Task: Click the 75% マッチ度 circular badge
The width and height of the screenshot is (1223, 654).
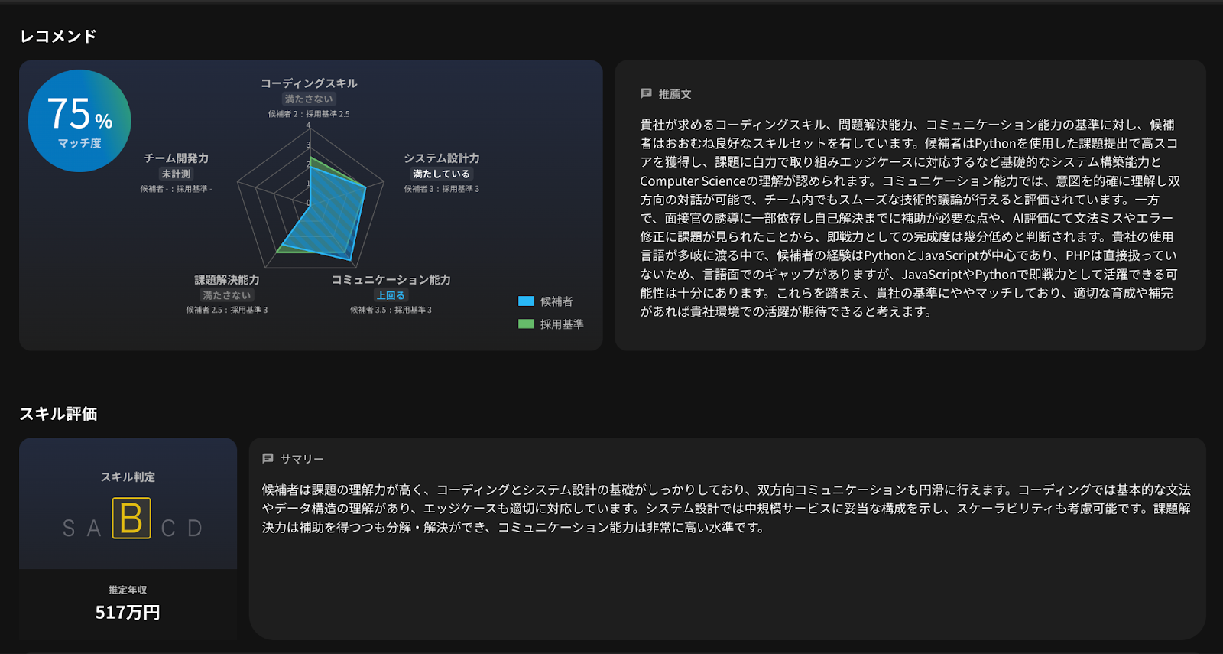Action: click(x=79, y=121)
